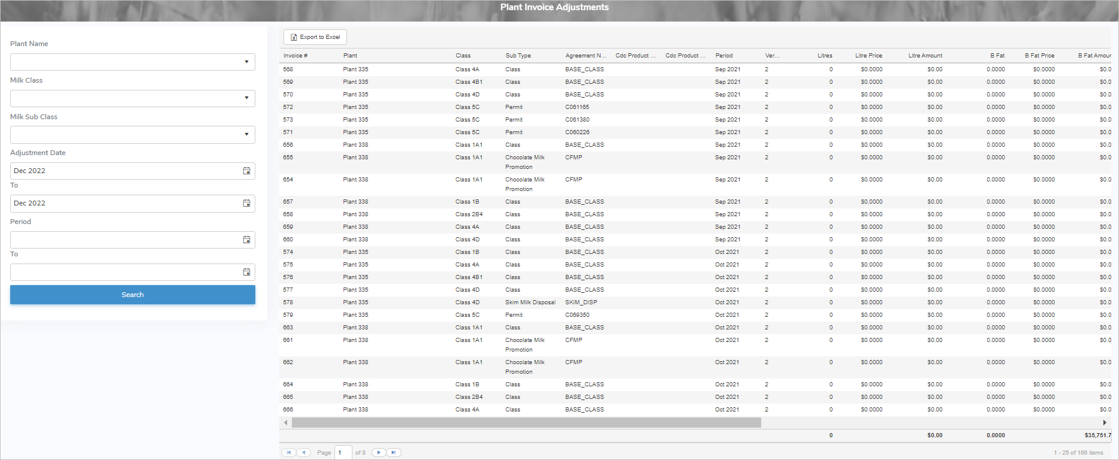
Task: Sort by the Litre Price column header
Action: tap(868, 56)
